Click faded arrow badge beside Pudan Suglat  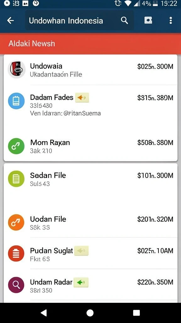[x=81, y=251]
